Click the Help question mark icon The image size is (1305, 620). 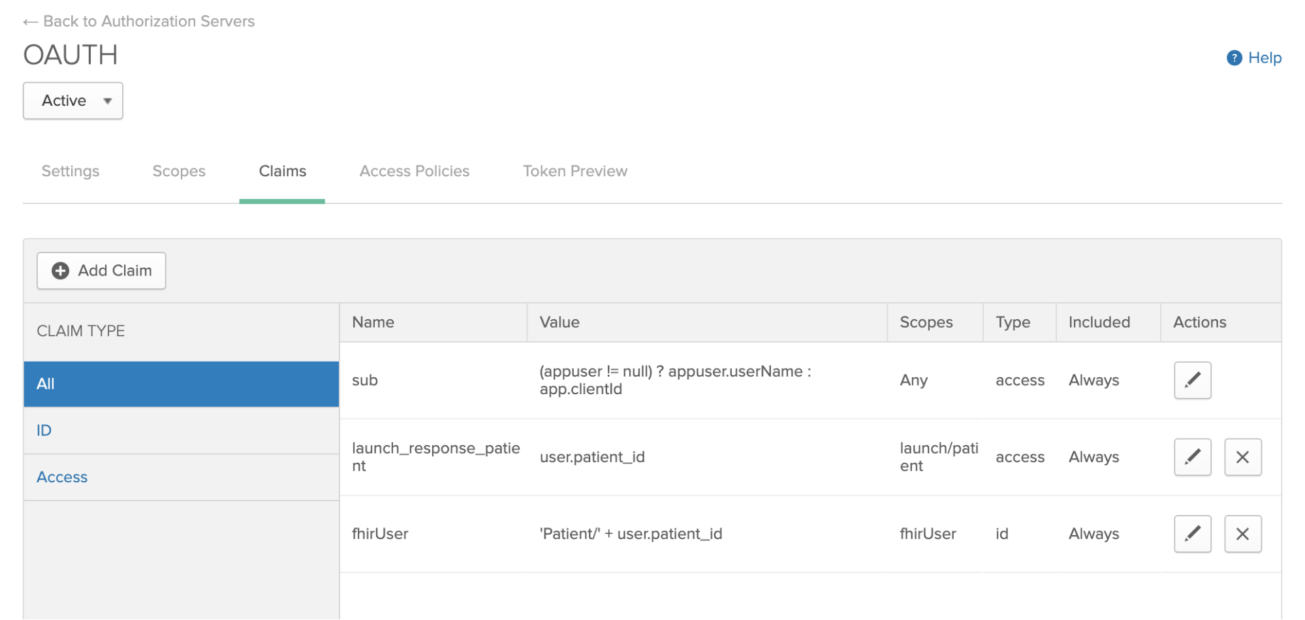(1233, 57)
